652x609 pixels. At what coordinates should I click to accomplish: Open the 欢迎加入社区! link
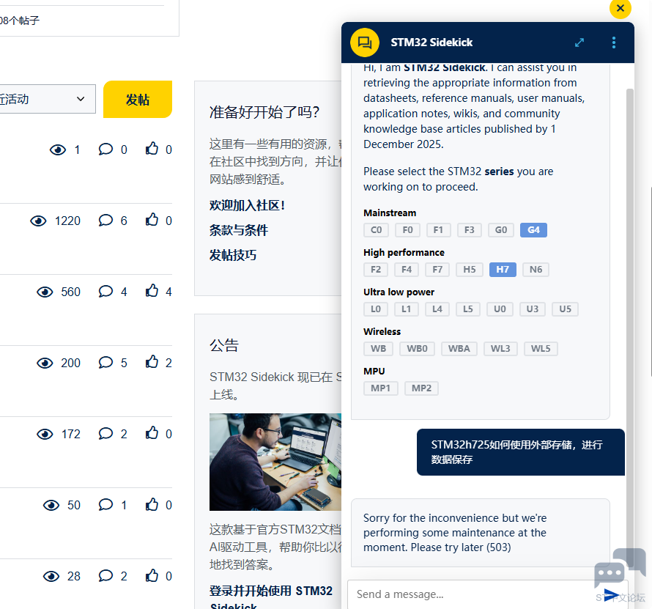247,205
